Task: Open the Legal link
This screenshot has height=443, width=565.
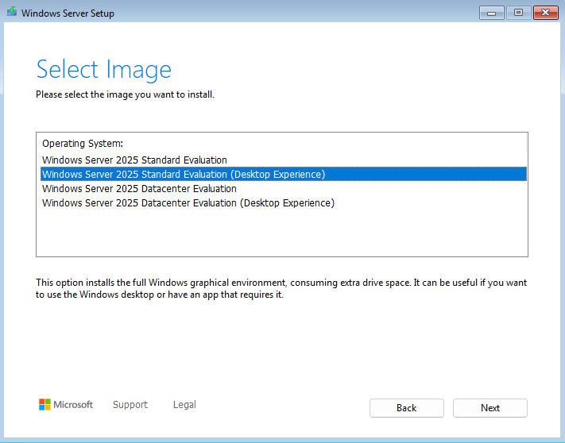Action: (184, 405)
